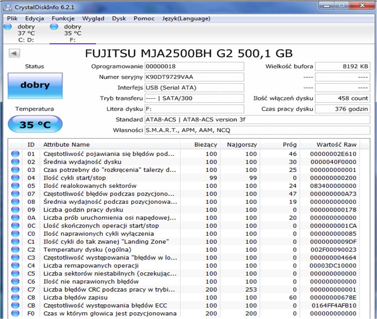377x319 pixels.
Task: Click status circle of attribute 05
Action: tap(15, 186)
